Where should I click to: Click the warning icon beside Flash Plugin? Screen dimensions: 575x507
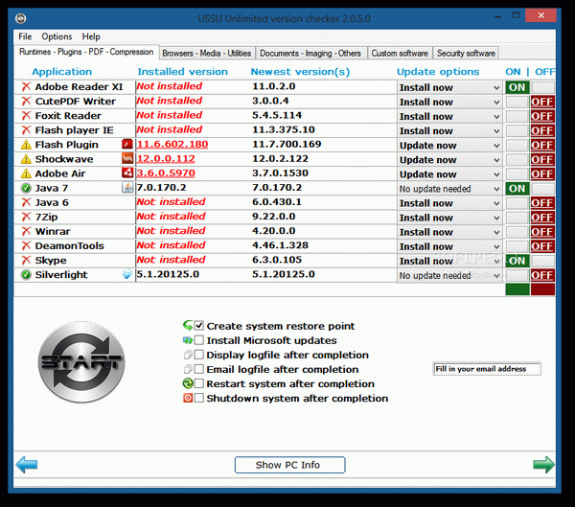tap(26, 145)
